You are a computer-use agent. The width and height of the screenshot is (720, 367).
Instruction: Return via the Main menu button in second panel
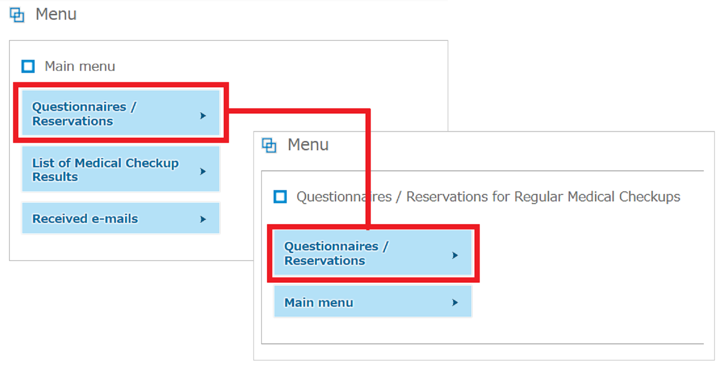coord(372,301)
